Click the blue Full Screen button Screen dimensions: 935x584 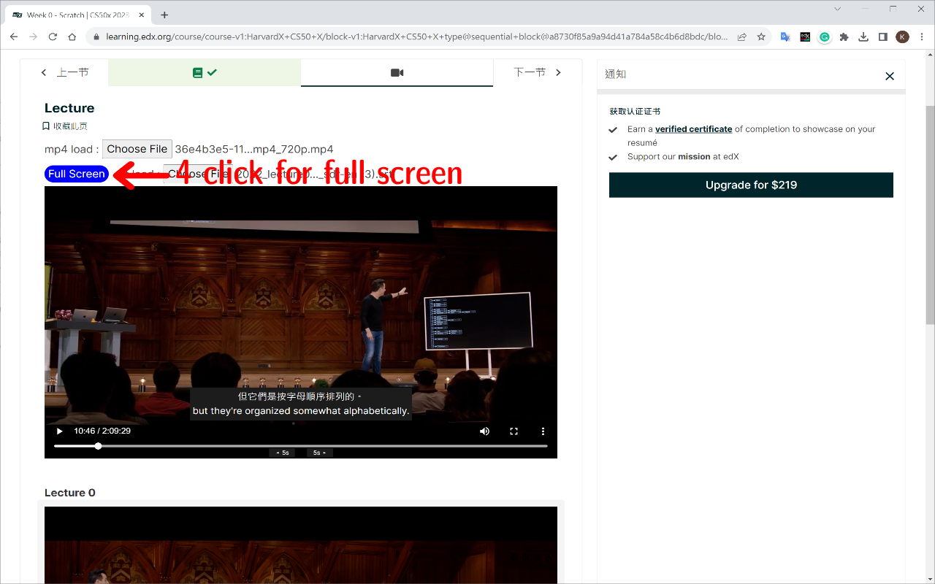coord(77,174)
